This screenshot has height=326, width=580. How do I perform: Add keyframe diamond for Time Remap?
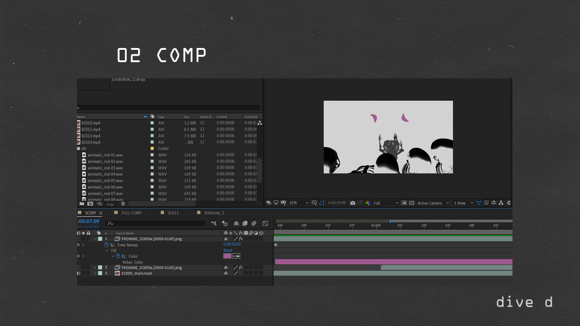click(78, 245)
